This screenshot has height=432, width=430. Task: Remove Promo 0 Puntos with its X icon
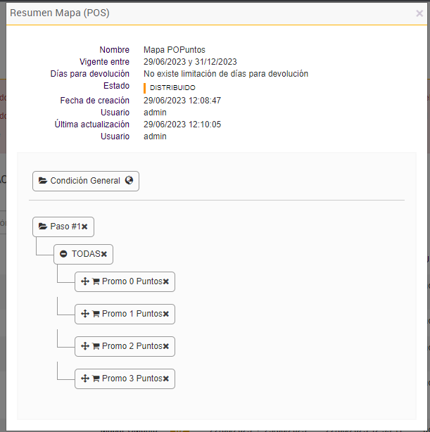coord(166,281)
